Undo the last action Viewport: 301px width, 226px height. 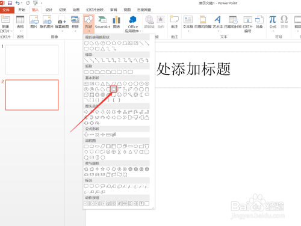click(x=17, y=3)
